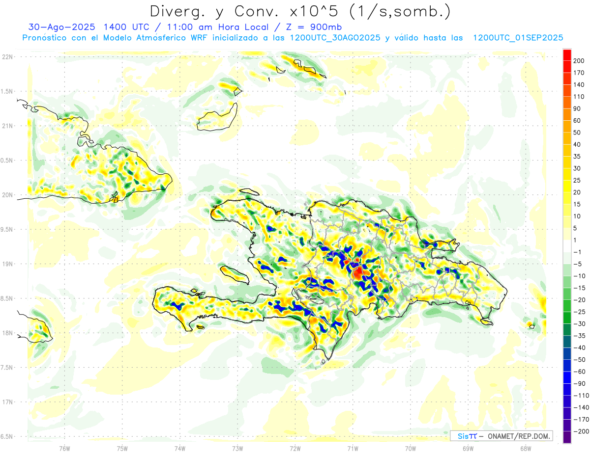
Task: Click the positive 25 legend value
Action: 578,180
